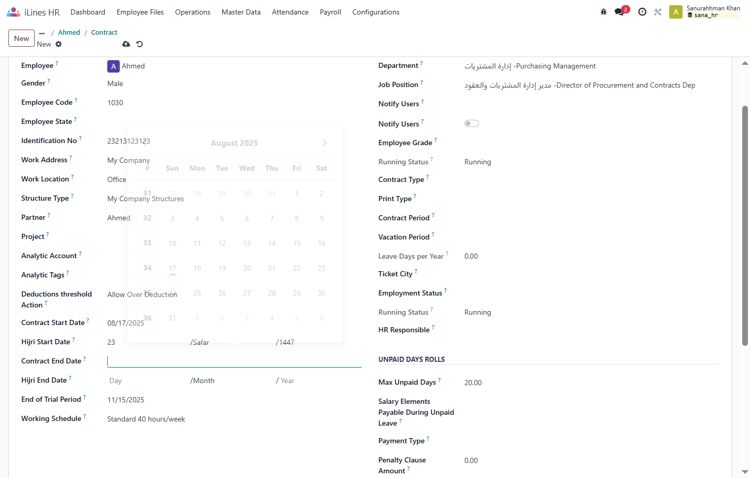Show help tooltip for Max Unpaid Days
750x478 pixels.
440,379
